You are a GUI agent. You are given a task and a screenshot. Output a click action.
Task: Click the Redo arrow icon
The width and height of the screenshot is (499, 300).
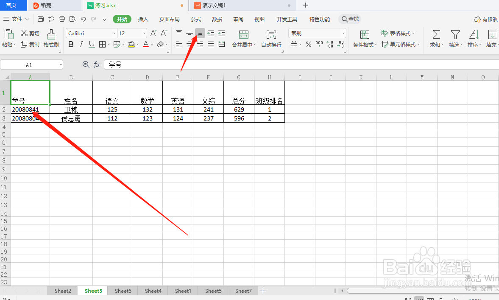coord(93,19)
